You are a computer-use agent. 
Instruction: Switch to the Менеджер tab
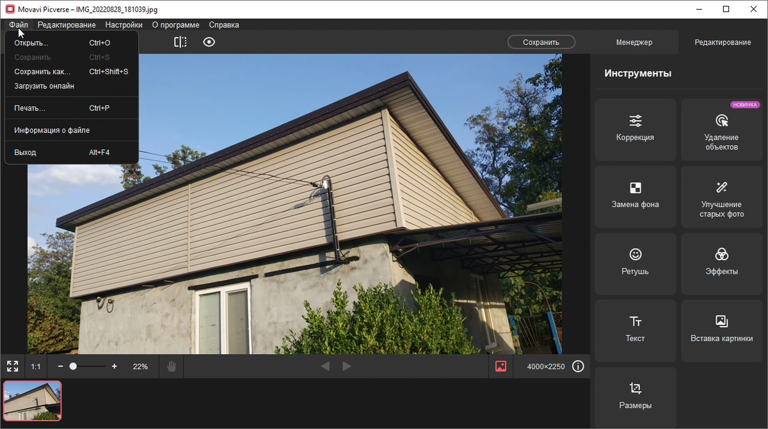point(634,42)
